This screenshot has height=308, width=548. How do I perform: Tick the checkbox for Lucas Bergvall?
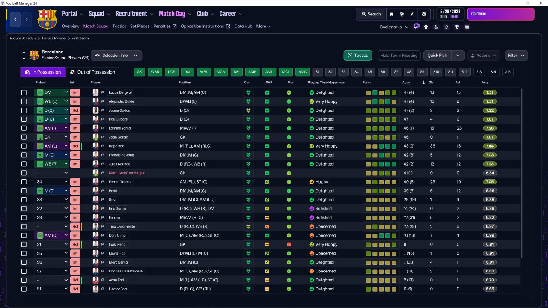coord(24,92)
